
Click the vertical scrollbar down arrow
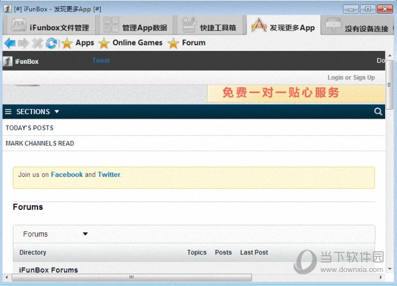click(x=390, y=269)
